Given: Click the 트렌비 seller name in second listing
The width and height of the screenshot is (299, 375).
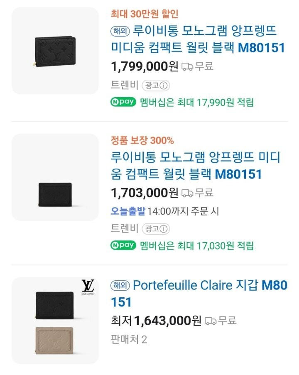Looking at the screenshot, I should [125, 228].
